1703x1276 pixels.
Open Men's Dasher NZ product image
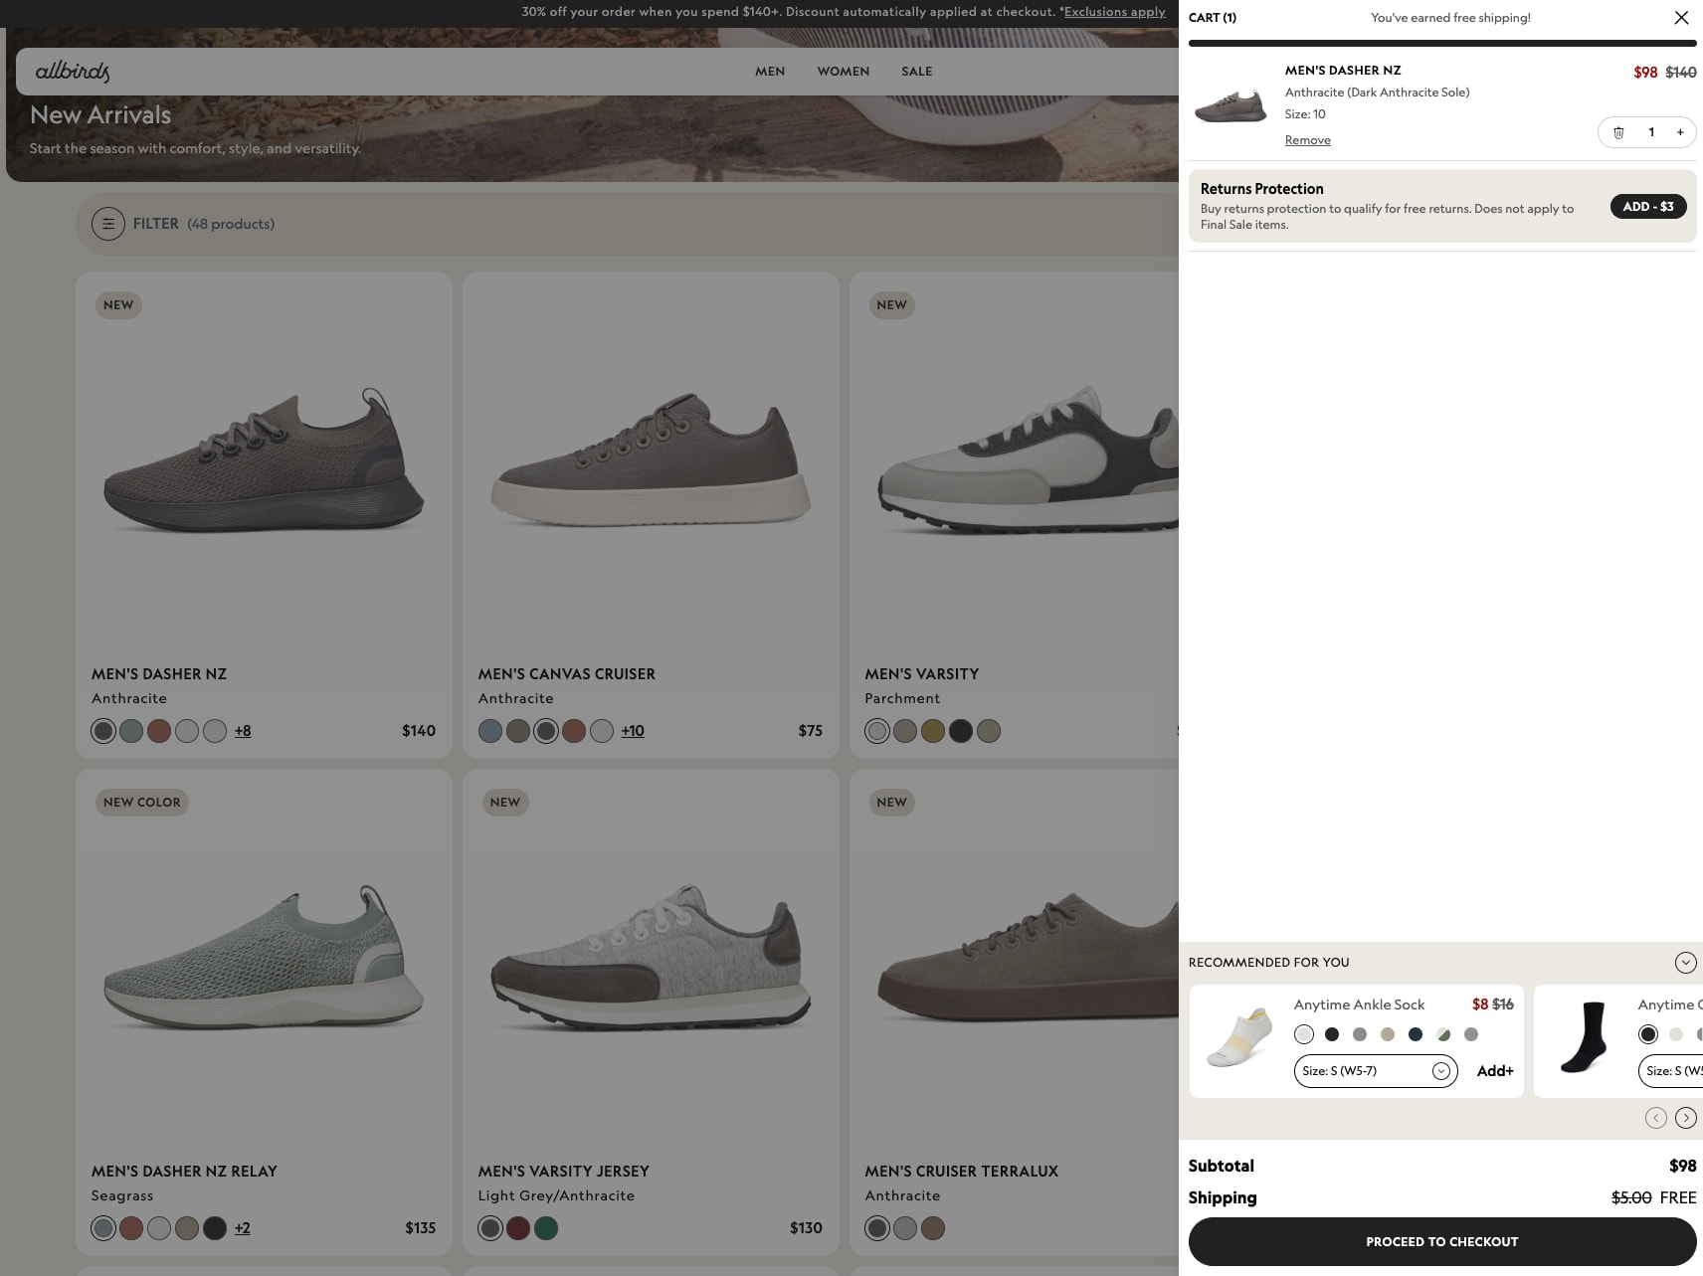pos(264,460)
